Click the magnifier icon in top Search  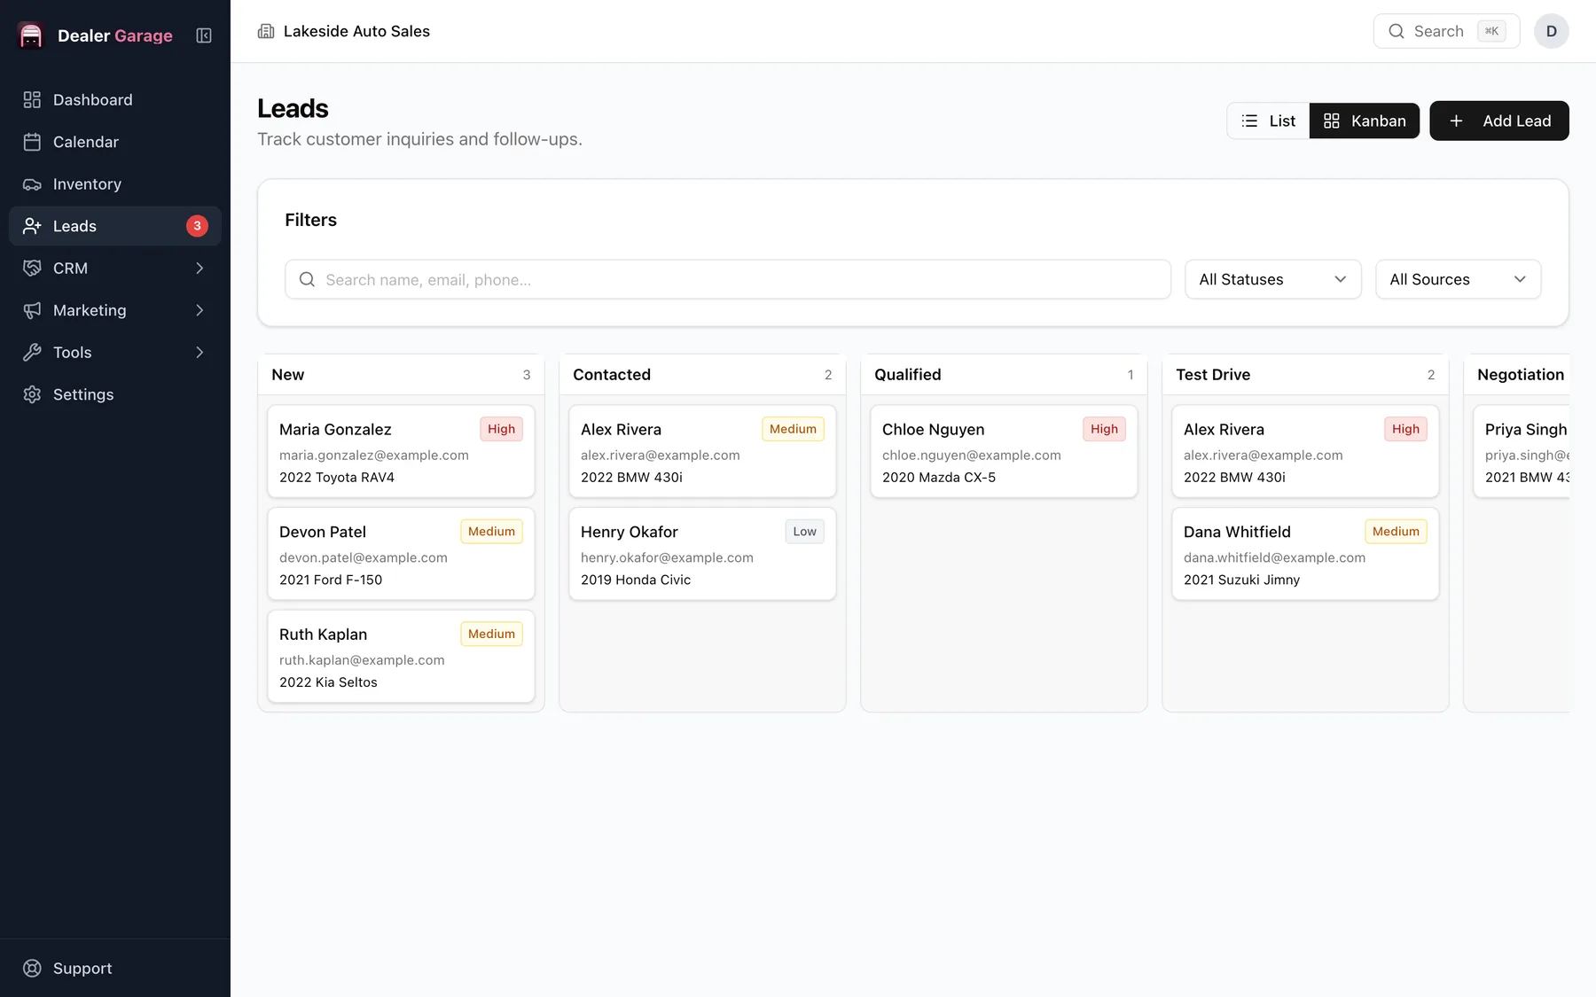coord(1396,31)
